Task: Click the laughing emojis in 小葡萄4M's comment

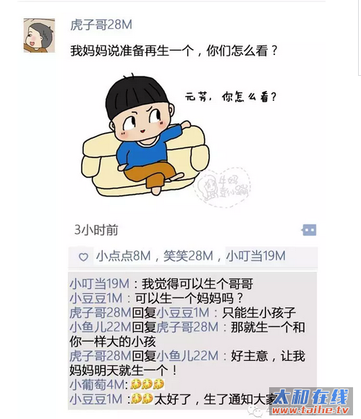Action: point(147,384)
